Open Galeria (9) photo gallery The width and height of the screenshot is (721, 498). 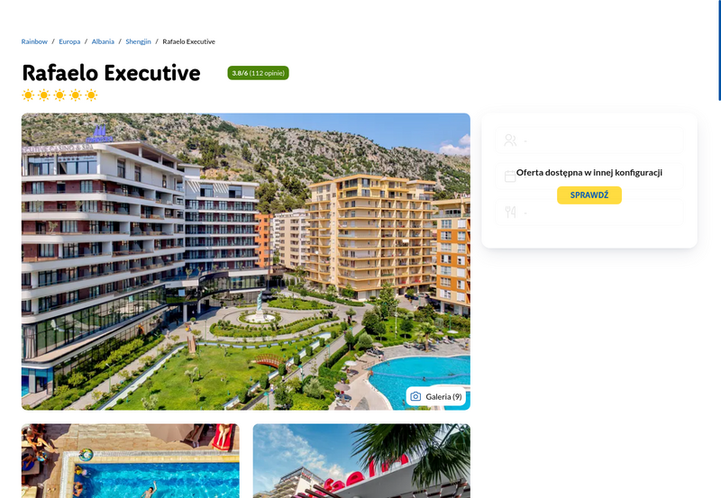(x=436, y=396)
